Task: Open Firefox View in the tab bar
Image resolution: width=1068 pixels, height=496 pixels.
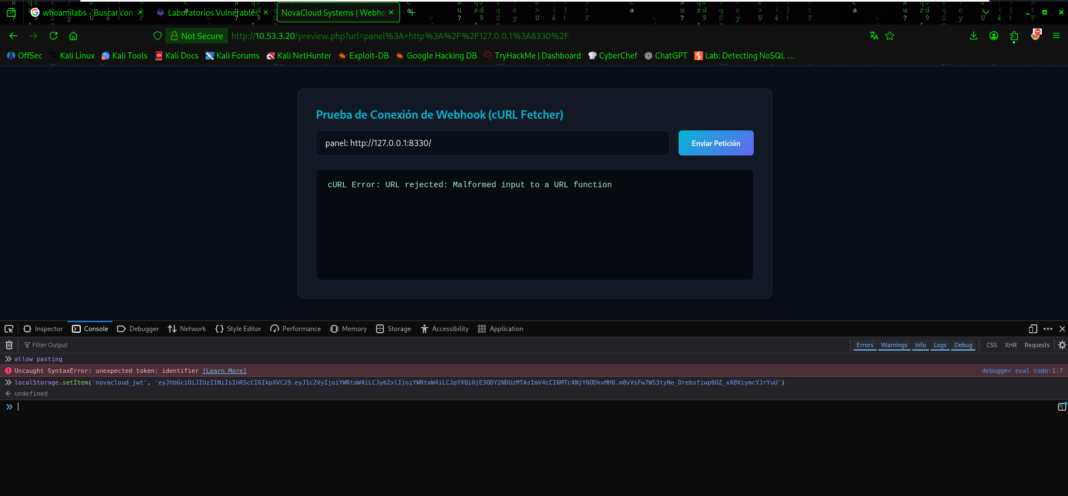Action: click(11, 12)
